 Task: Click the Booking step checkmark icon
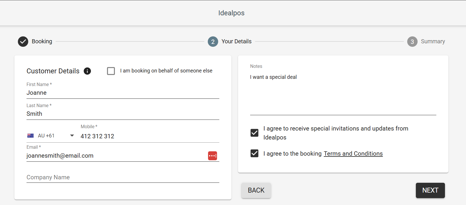tap(23, 42)
